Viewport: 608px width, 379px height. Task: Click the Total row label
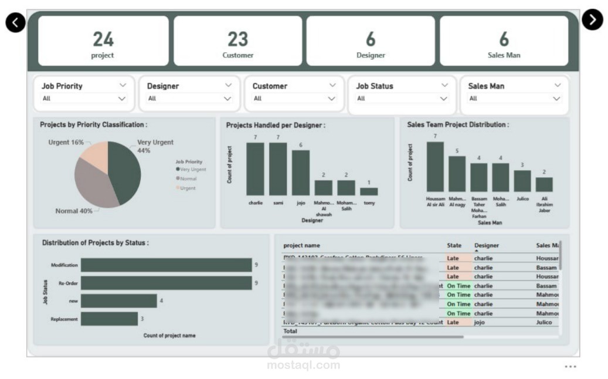pyautogui.click(x=290, y=331)
